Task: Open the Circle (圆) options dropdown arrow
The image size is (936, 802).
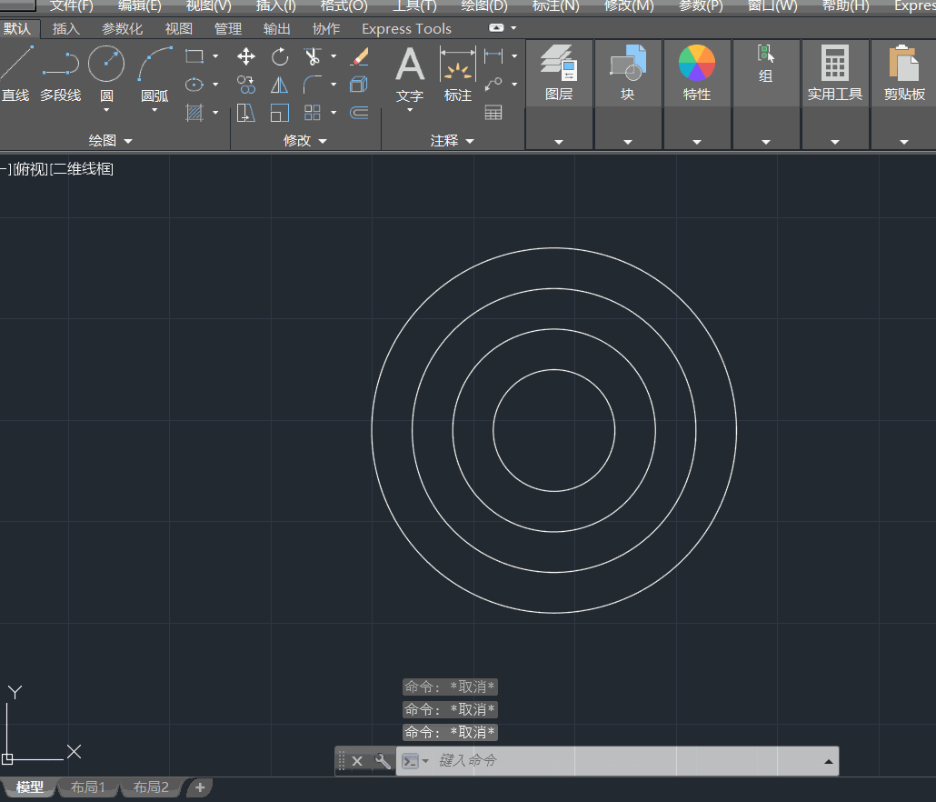Action: click(x=106, y=110)
